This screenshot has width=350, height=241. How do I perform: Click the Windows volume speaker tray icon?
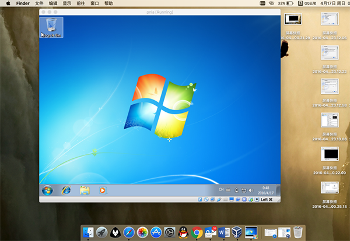(251, 190)
